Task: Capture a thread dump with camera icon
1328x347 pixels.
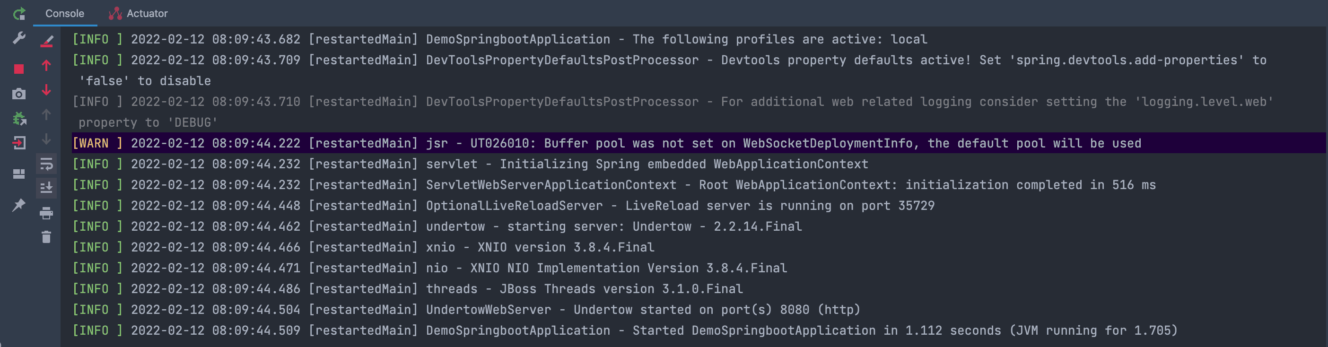Action: pos(18,95)
